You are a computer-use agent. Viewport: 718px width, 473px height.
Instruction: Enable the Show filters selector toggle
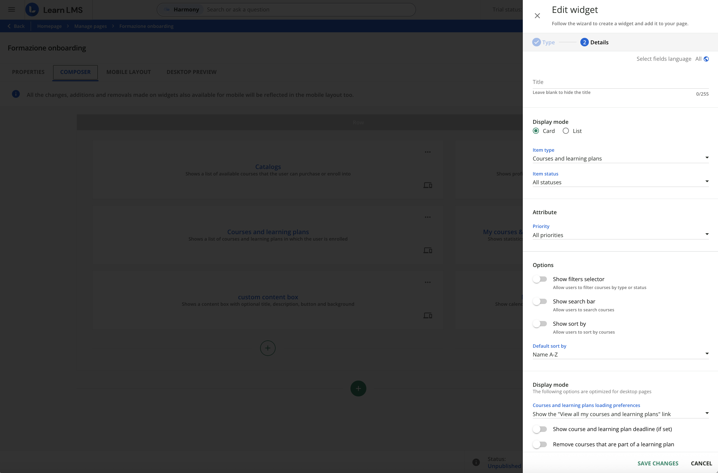click(x=540, y=279)
